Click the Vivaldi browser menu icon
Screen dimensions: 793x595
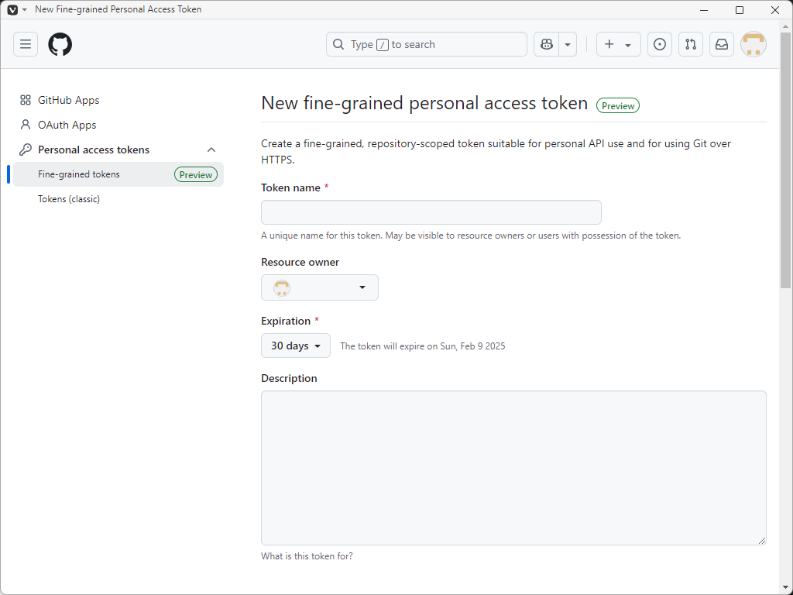(12, 9)
